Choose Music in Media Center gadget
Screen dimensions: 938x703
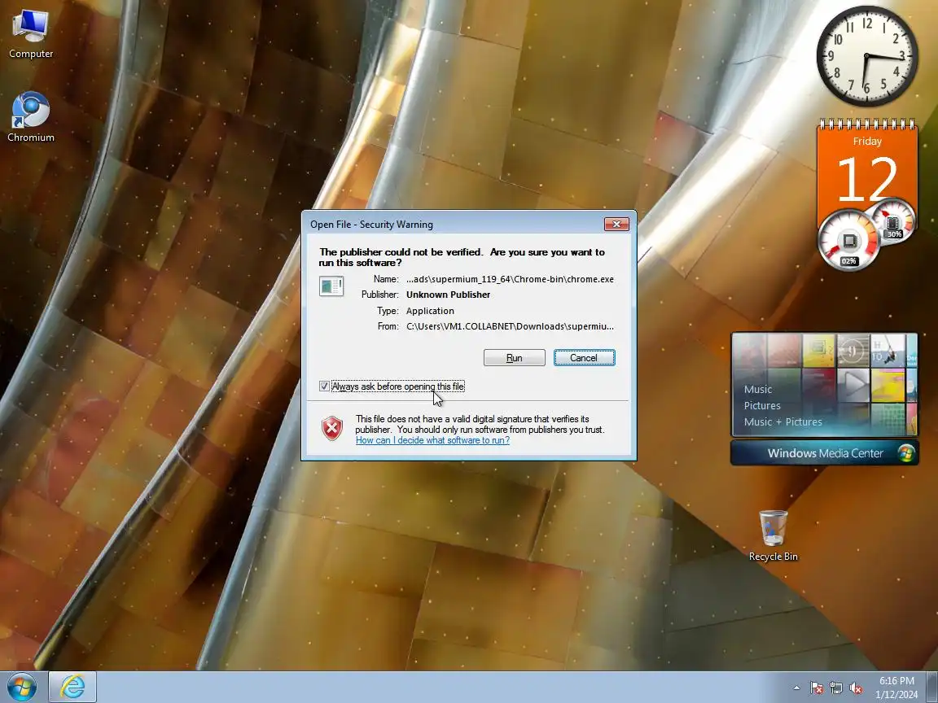758,389
